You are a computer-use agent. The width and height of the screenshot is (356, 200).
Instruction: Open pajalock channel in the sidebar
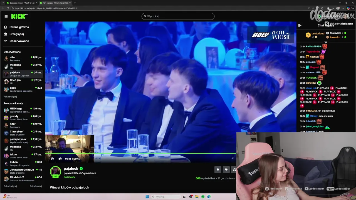[x=23, y=74]
